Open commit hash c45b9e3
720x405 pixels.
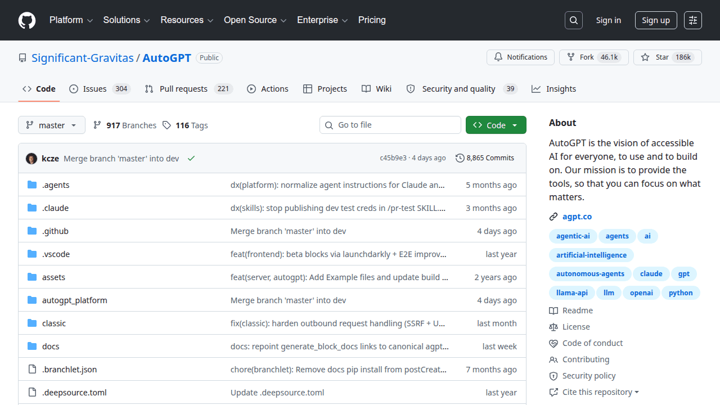pyautogui.click(x=393, y=158)
